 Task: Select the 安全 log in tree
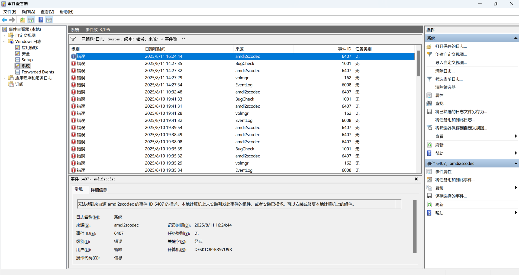coord(26,54)
